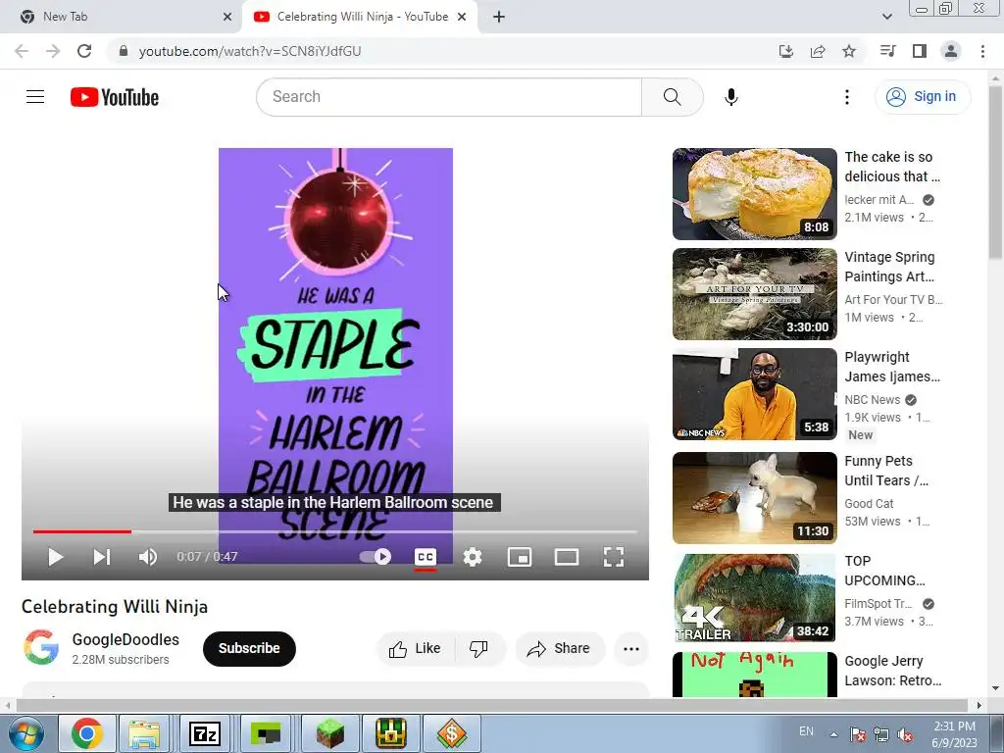Toggle autoplay switch in player

point(376,557)
